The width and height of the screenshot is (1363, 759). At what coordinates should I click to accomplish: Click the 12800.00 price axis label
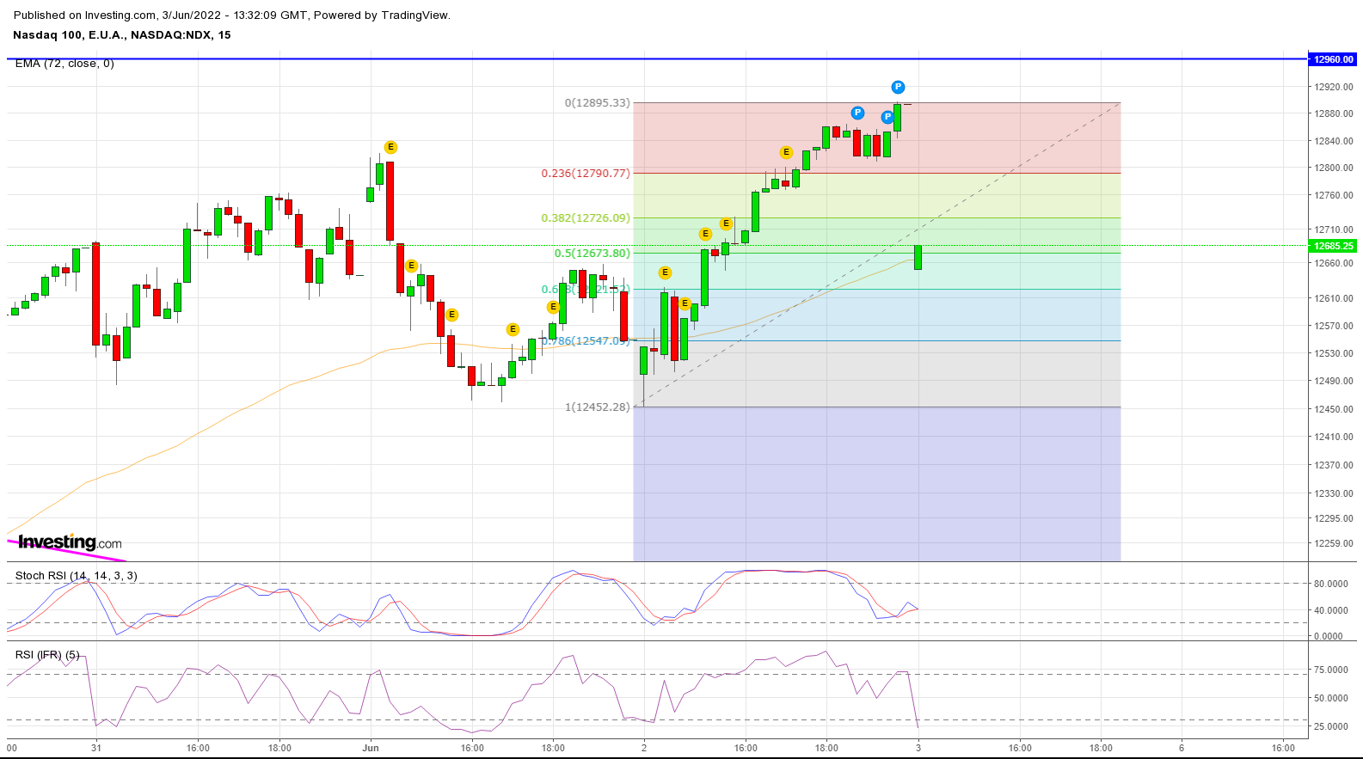[1334, 168]
